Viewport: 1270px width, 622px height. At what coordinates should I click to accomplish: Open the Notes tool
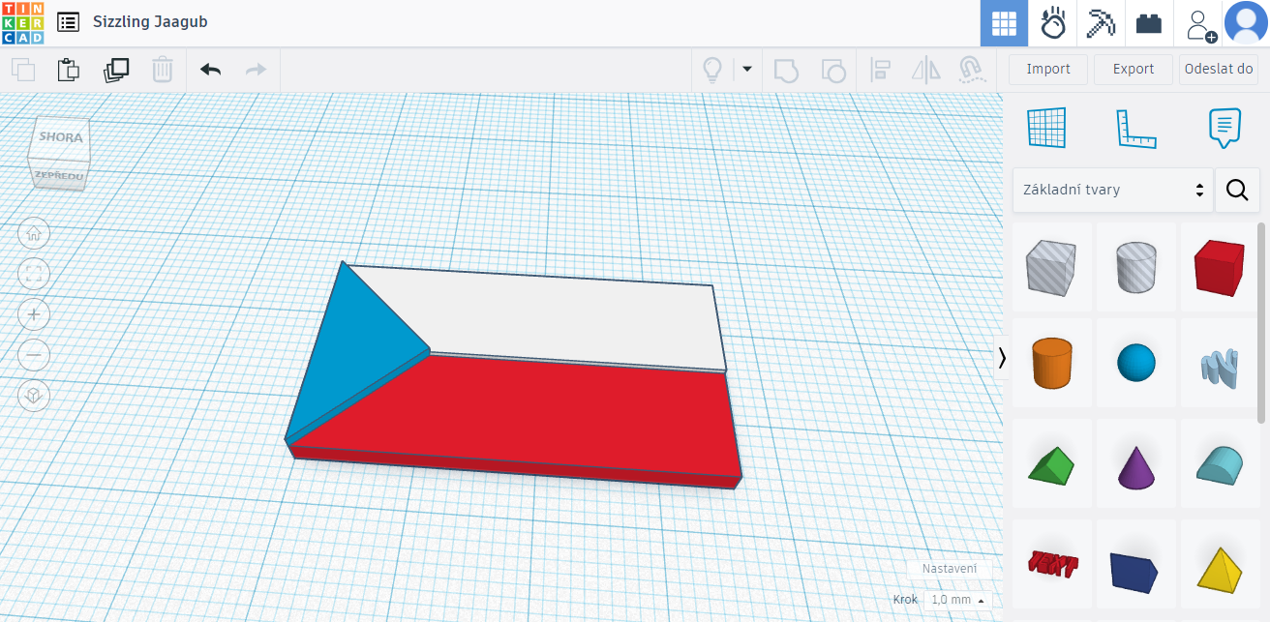point(1225,128)
